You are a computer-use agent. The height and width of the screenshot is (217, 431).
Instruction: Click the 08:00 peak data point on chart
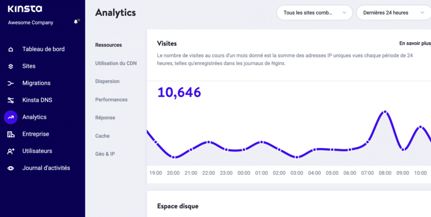[x=385, y=112]
